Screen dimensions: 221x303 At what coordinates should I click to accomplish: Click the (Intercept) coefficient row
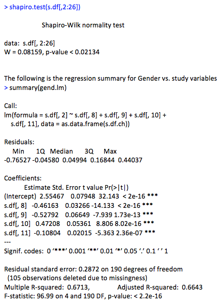pyautogui.click(x=81, y=196)
